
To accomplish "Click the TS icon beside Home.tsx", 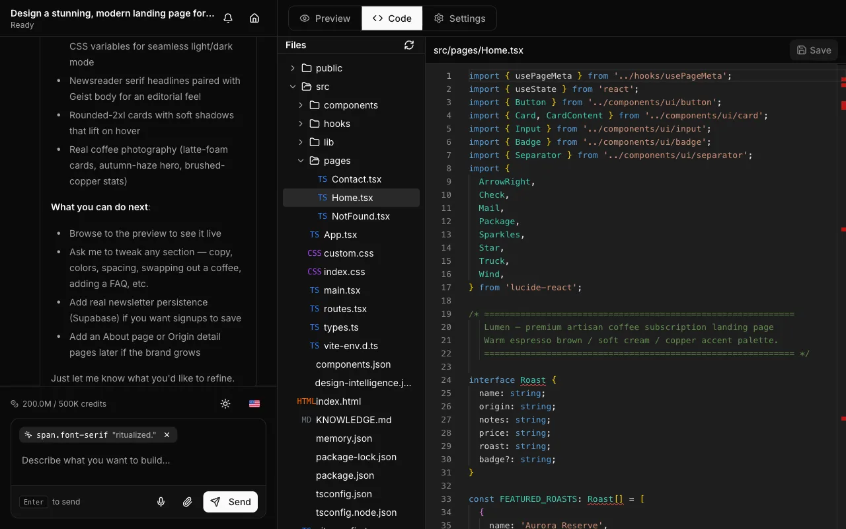I will 323,198.
